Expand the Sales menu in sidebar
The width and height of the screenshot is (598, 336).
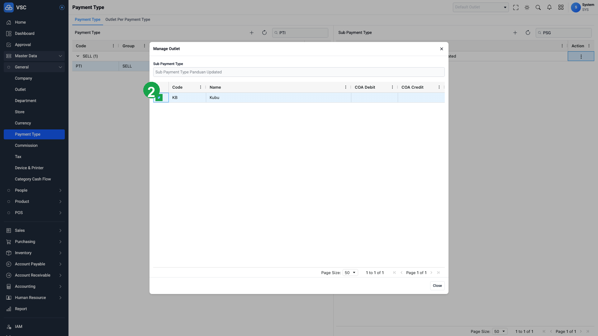pos(34,231)
